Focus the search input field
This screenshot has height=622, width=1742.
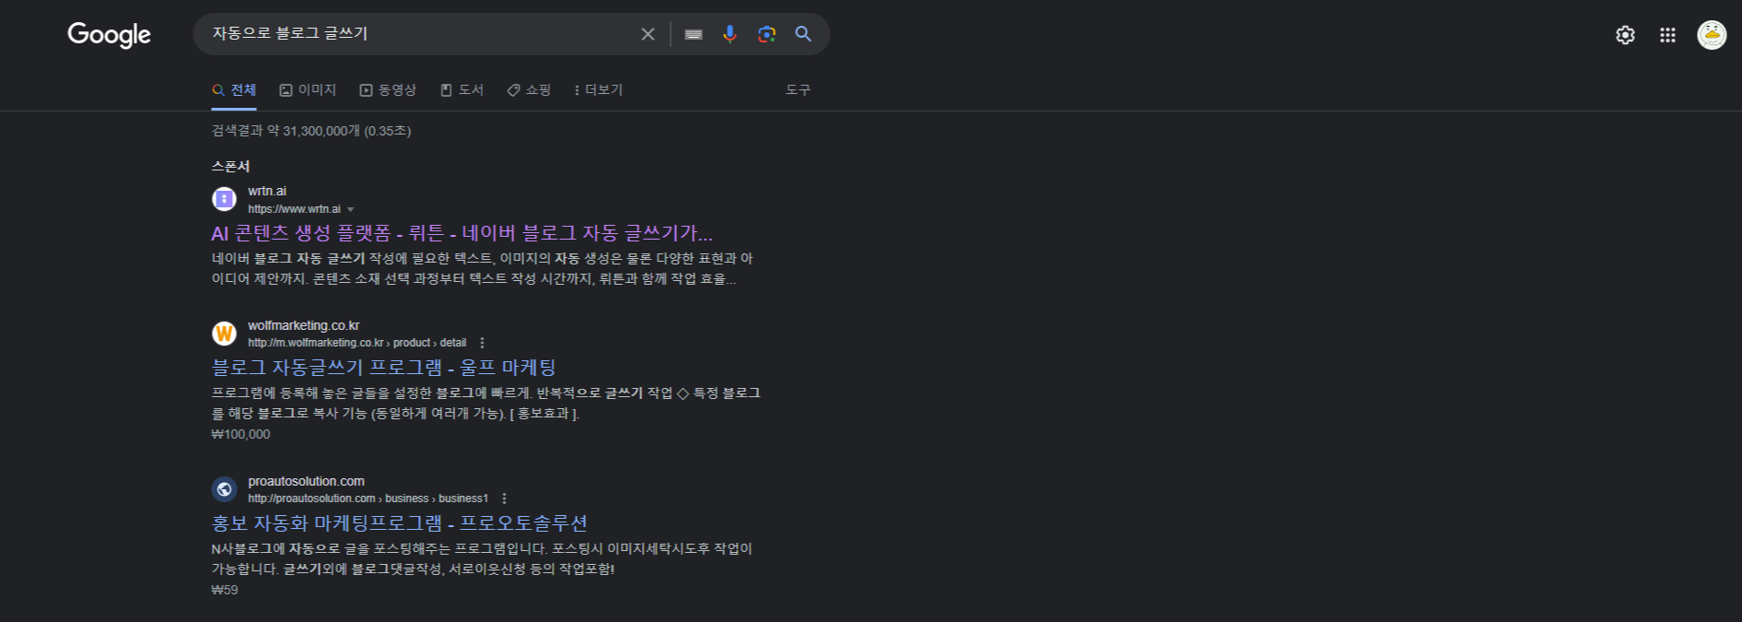point(419,34)
